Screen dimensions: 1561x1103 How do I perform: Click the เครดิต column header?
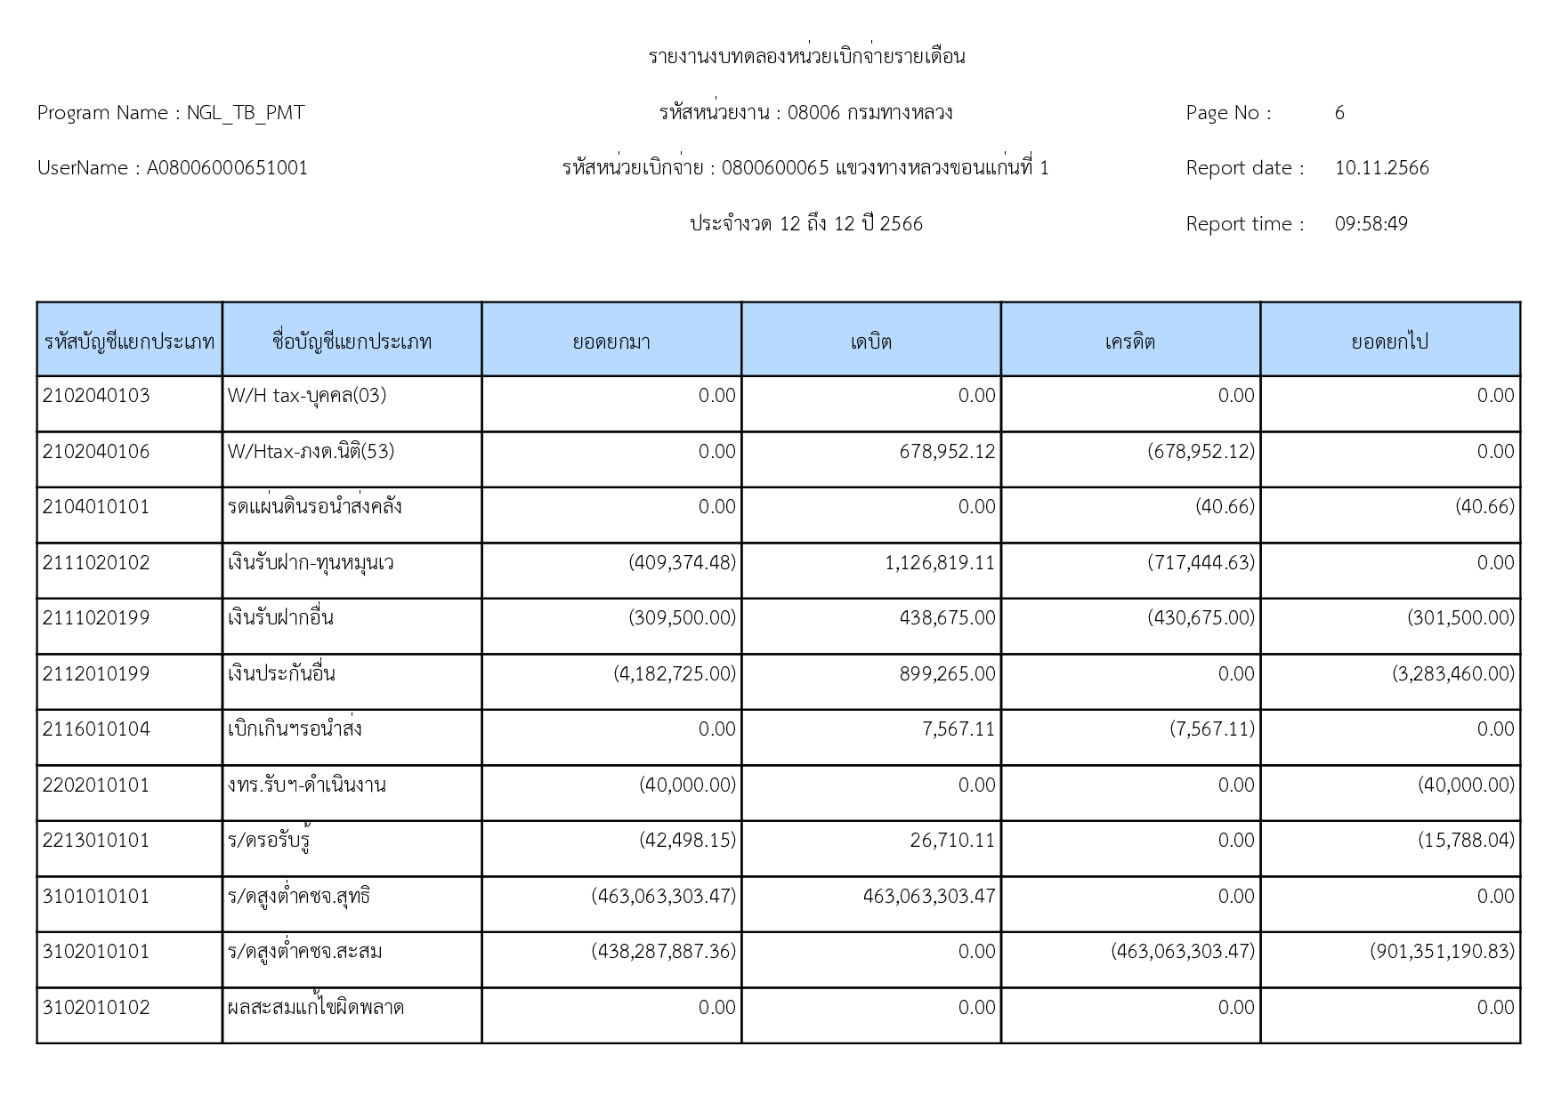click(x=1130, y=342)
